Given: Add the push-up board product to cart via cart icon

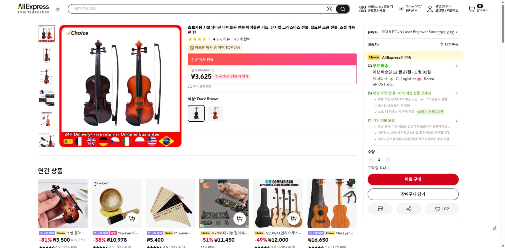Looking at the screenshot, I should pos(240,218).
